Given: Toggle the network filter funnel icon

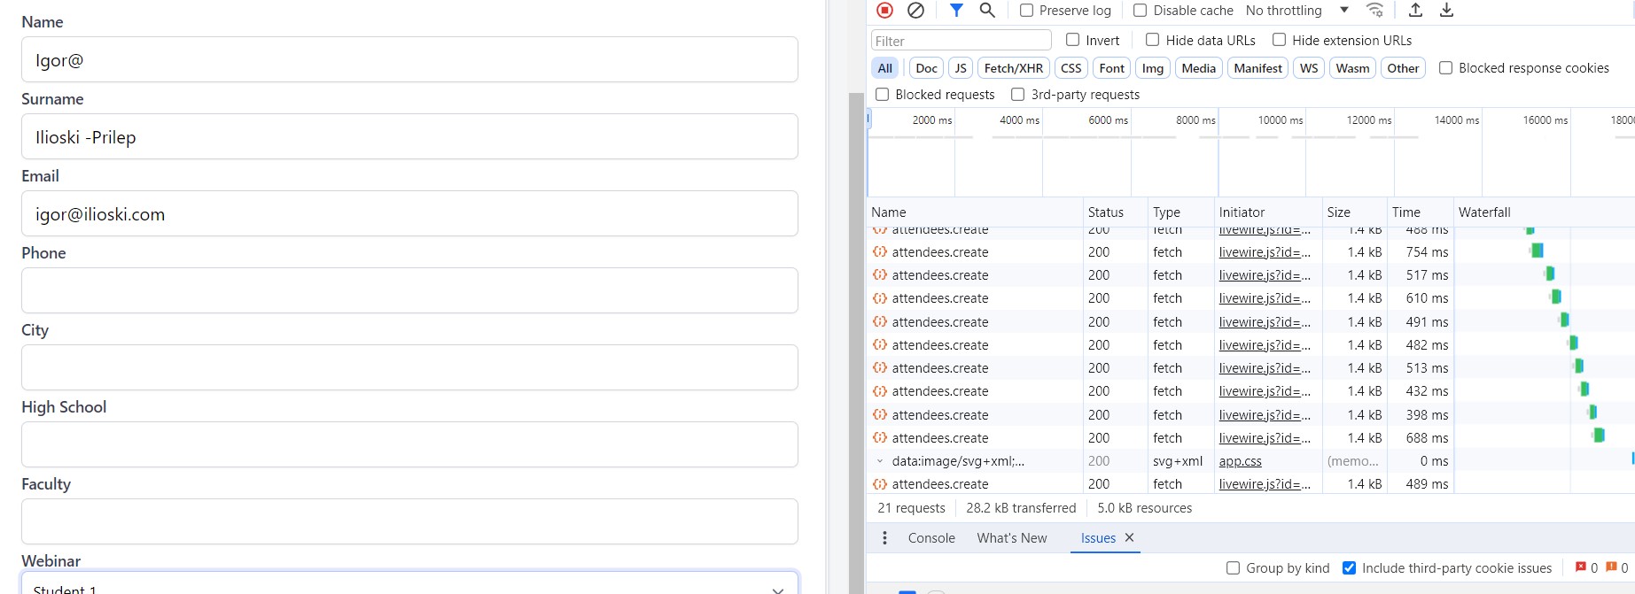Looking at the screenshot, I should pyautogui.click(x=956, y=11).
